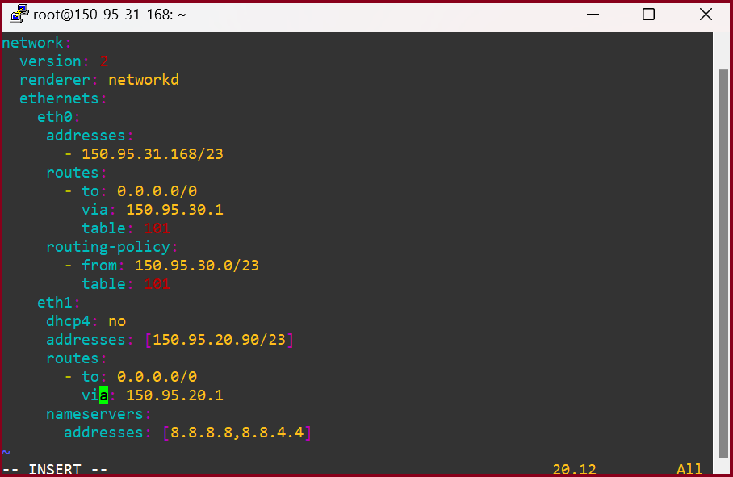Click the 'dhcp4' key
Screen dimensions: 733x477
(68, 321)
